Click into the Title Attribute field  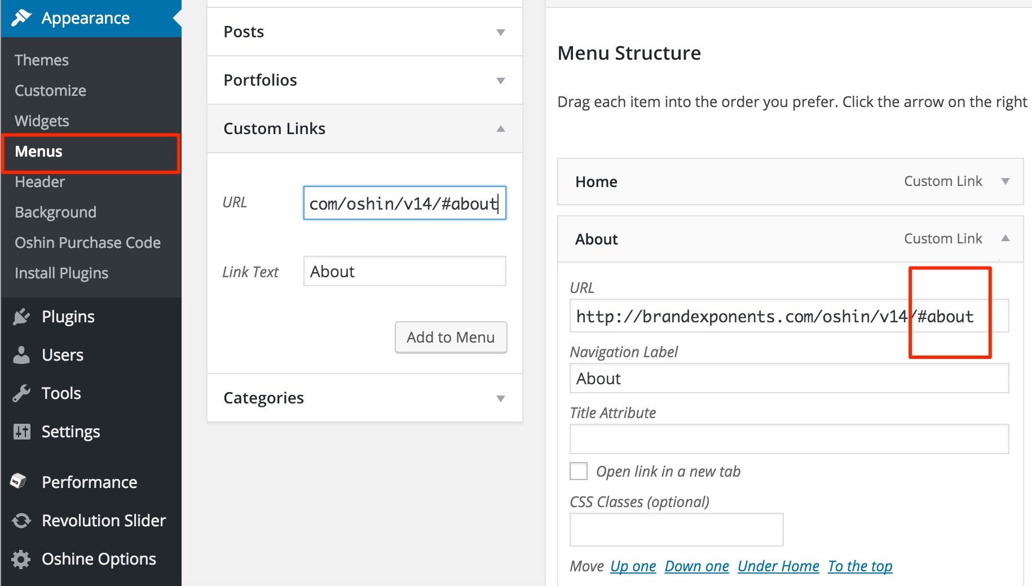click(788, 439)
